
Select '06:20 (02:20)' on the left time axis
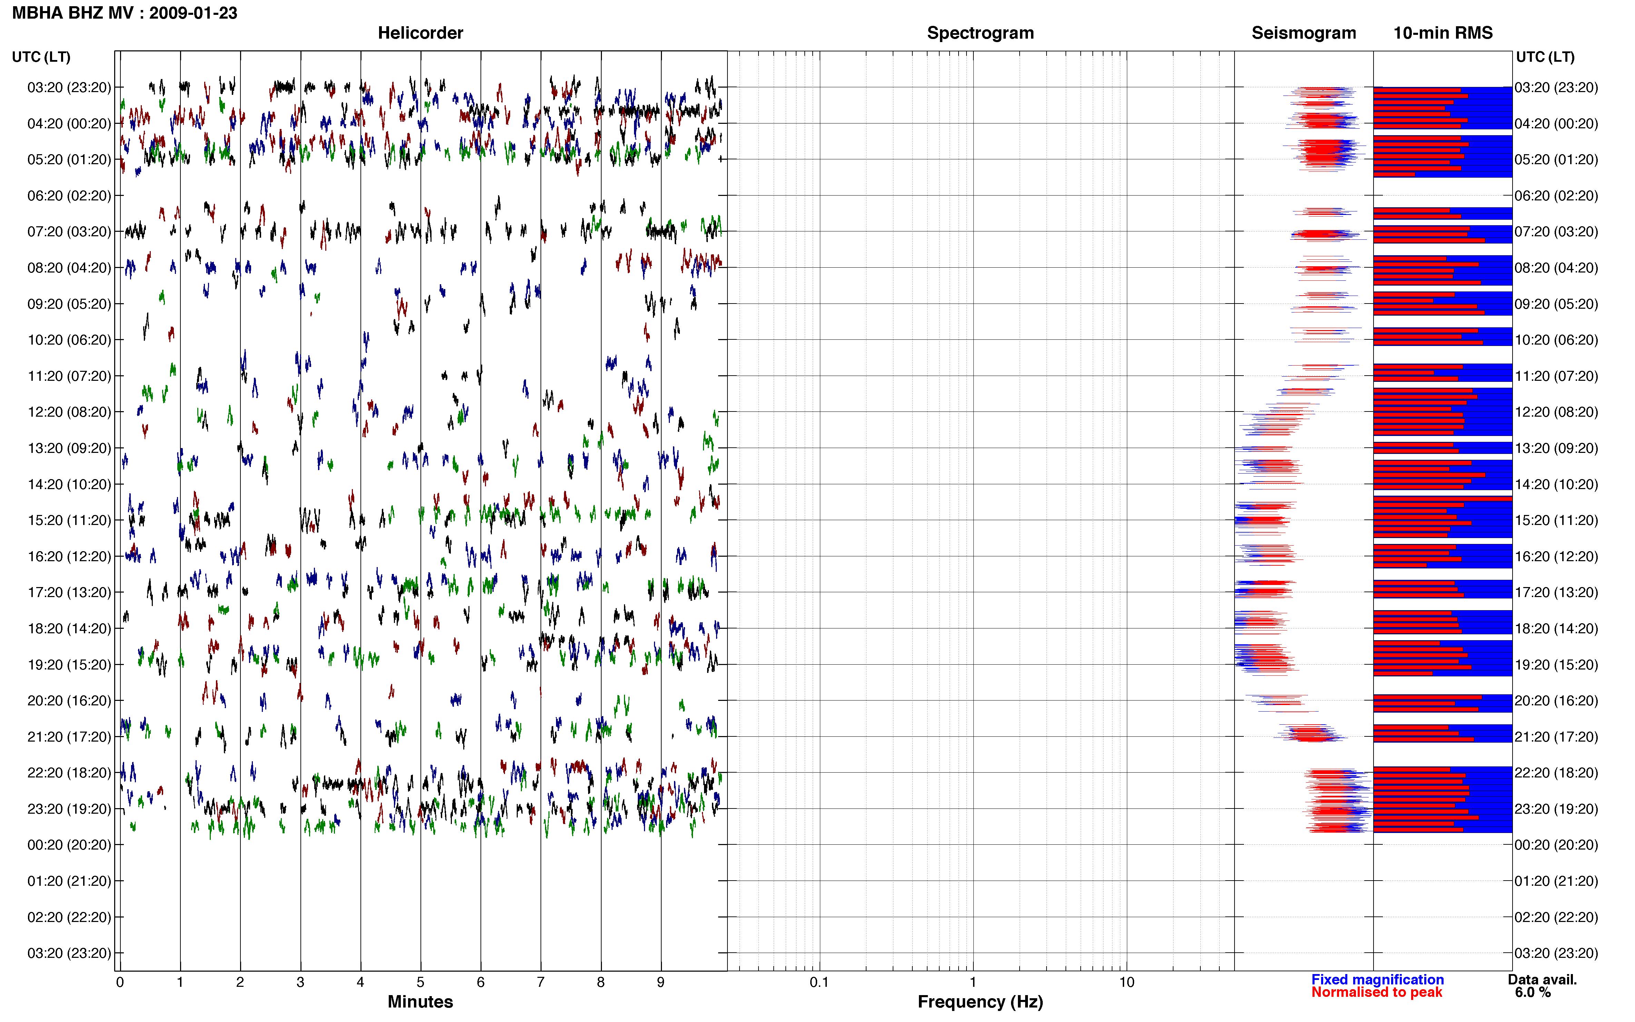click(x=69, y=196)
